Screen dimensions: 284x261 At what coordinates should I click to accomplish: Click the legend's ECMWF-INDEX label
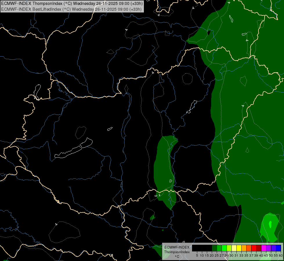point(177,247)
